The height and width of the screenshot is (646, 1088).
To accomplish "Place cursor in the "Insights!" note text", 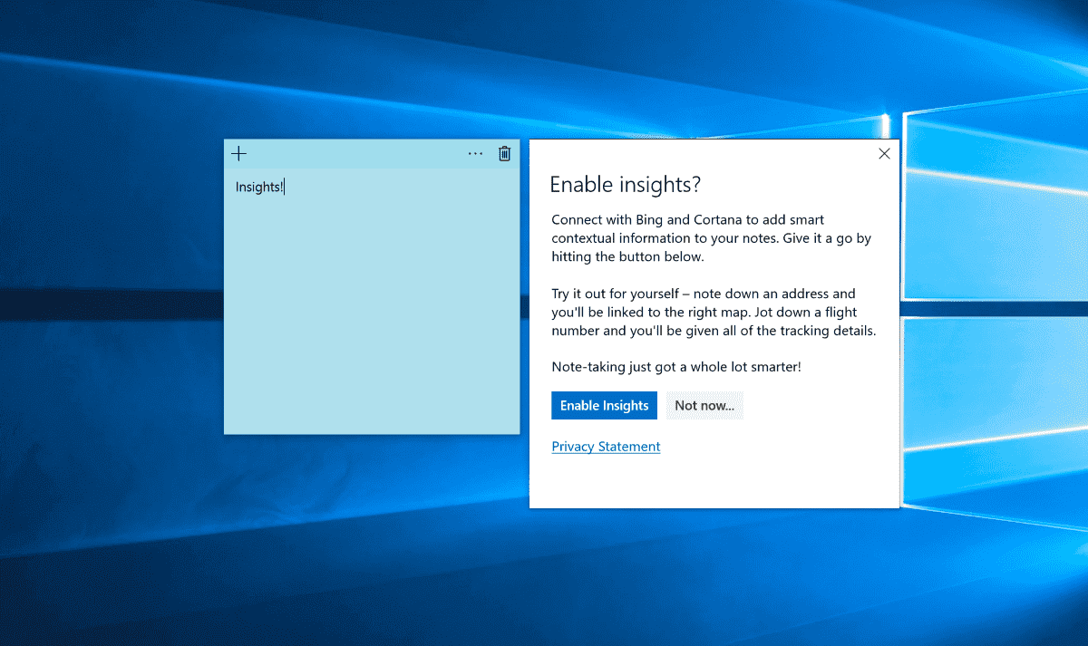I will tap(259, 188).
